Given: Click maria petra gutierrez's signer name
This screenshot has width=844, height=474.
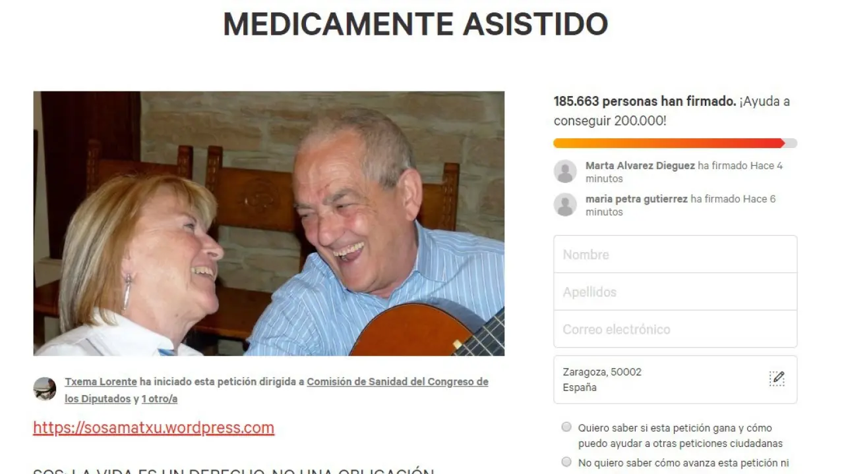Looking at the screenshot, I should pos(636,199).
